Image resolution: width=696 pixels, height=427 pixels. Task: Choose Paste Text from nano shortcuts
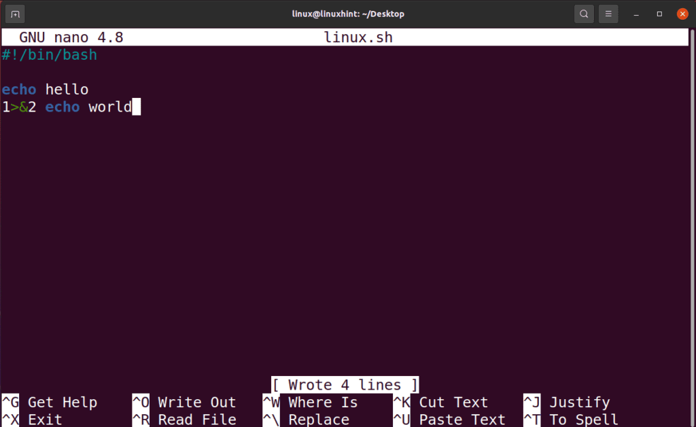click(x=461, y=420)
